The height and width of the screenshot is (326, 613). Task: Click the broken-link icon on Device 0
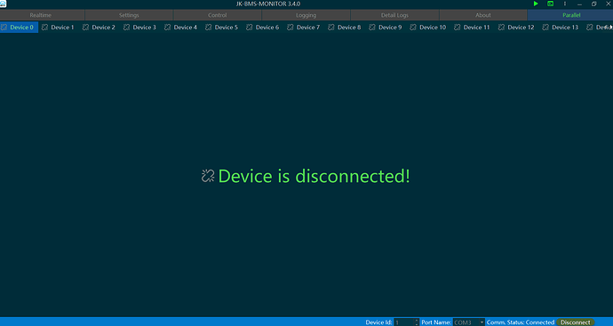[4, 28]
